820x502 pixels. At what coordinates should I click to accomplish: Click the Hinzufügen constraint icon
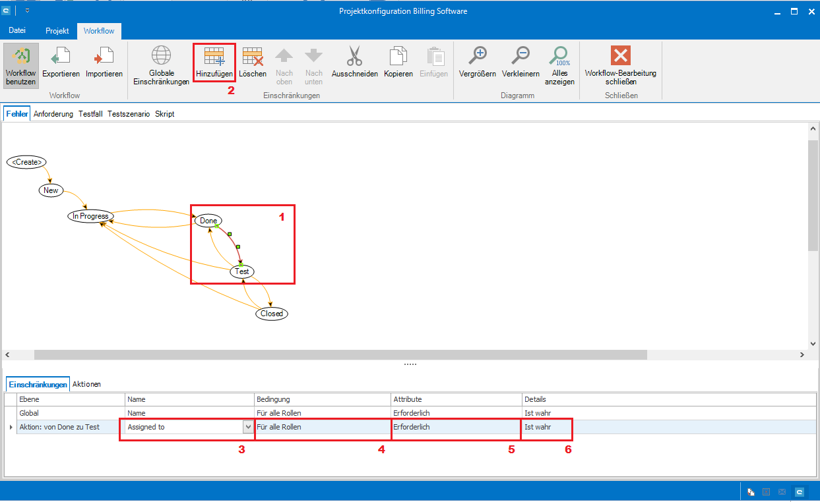click(x=214, y=57)
